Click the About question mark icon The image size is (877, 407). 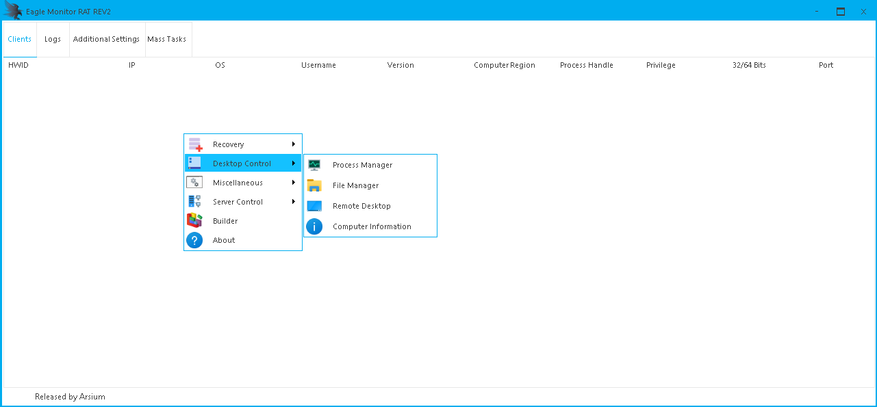(x=195, y=240)
